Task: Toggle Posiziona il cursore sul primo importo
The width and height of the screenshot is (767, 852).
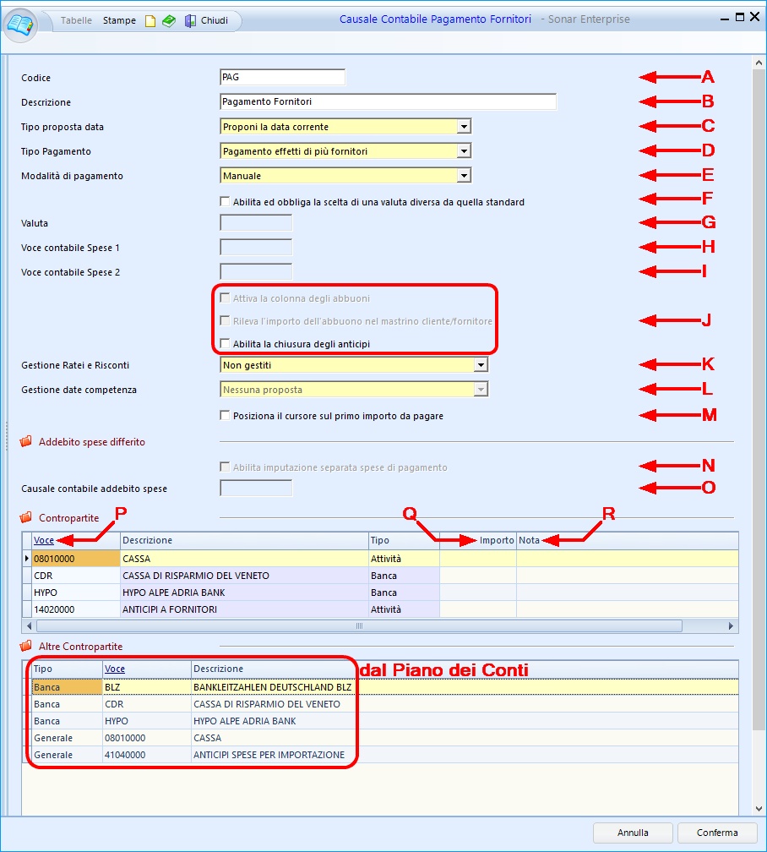Action: [225, 416]
